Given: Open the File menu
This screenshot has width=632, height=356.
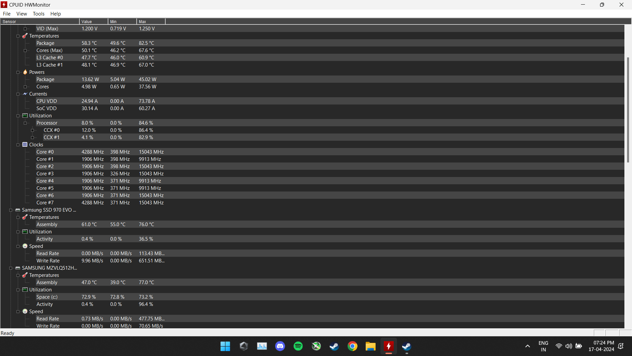Looking at the screenshot, I should (7, 14).
